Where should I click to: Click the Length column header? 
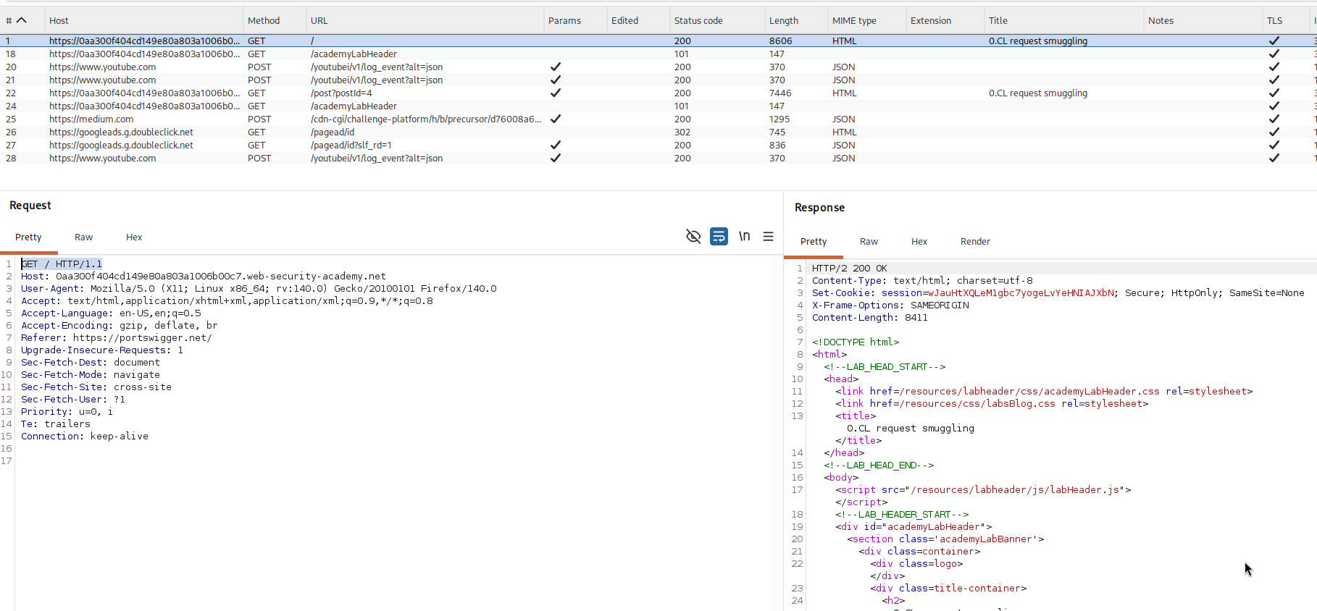click(x=796, y=20)
